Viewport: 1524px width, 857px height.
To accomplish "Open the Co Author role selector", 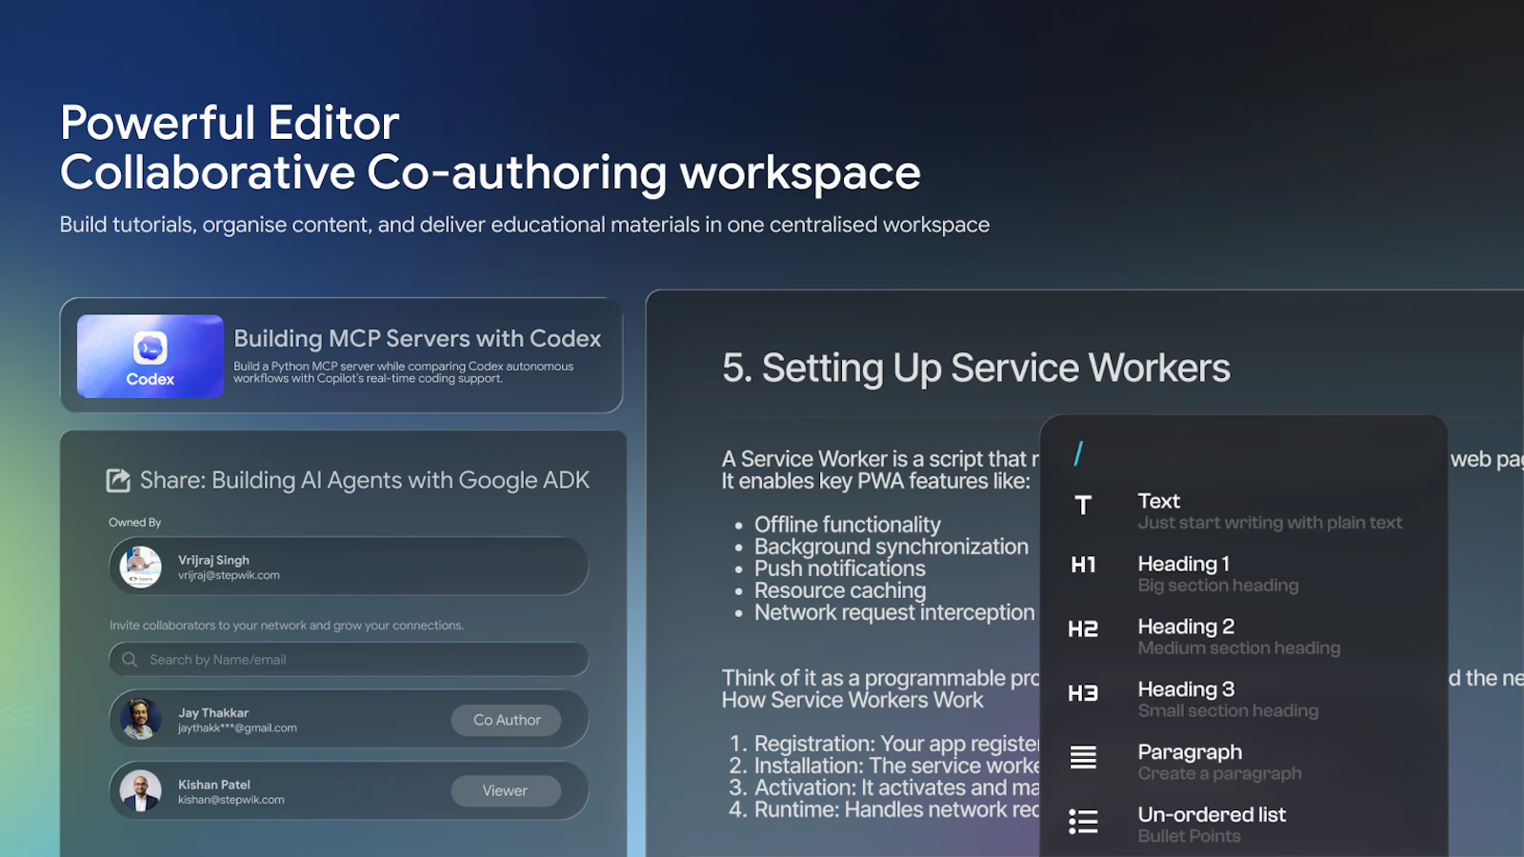I will click(x=506, y=720).
